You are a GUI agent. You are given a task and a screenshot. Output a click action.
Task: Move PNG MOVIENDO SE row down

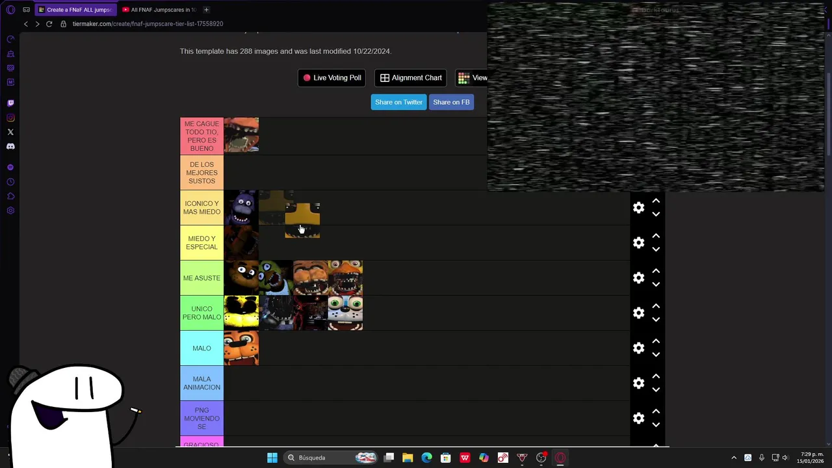656,424
